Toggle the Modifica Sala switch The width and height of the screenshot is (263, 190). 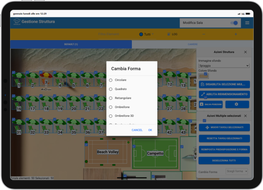pos(234,23)
